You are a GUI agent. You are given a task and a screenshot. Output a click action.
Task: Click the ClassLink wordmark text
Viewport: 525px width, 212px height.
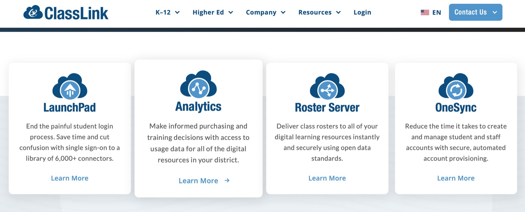(x=76, y=13)
